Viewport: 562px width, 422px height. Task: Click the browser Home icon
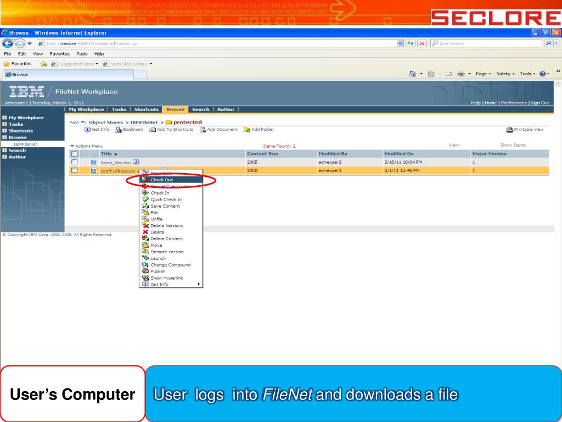pos(413,74)
